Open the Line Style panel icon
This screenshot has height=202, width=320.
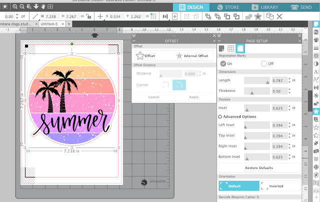(316, 48)
